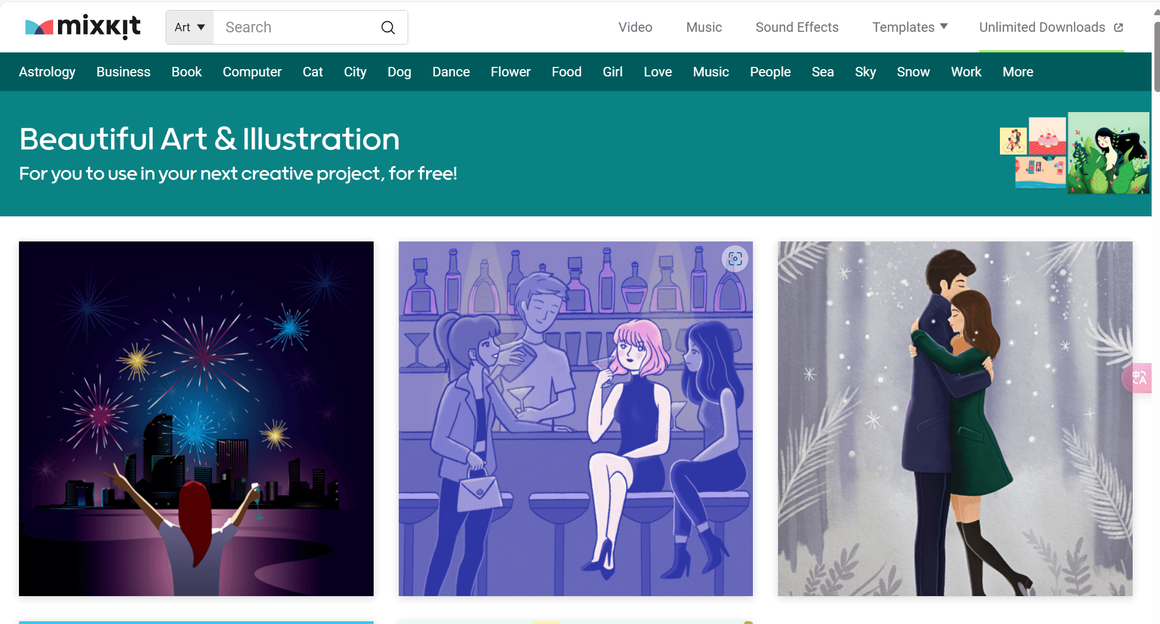Browse the Flower category
The image size is (1160, 624).
coord(510,72)
